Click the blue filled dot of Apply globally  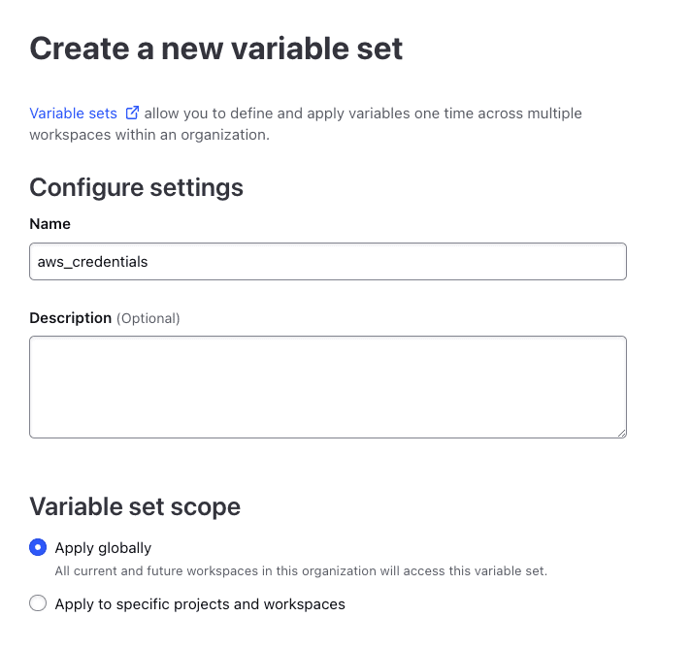(38, 547)
